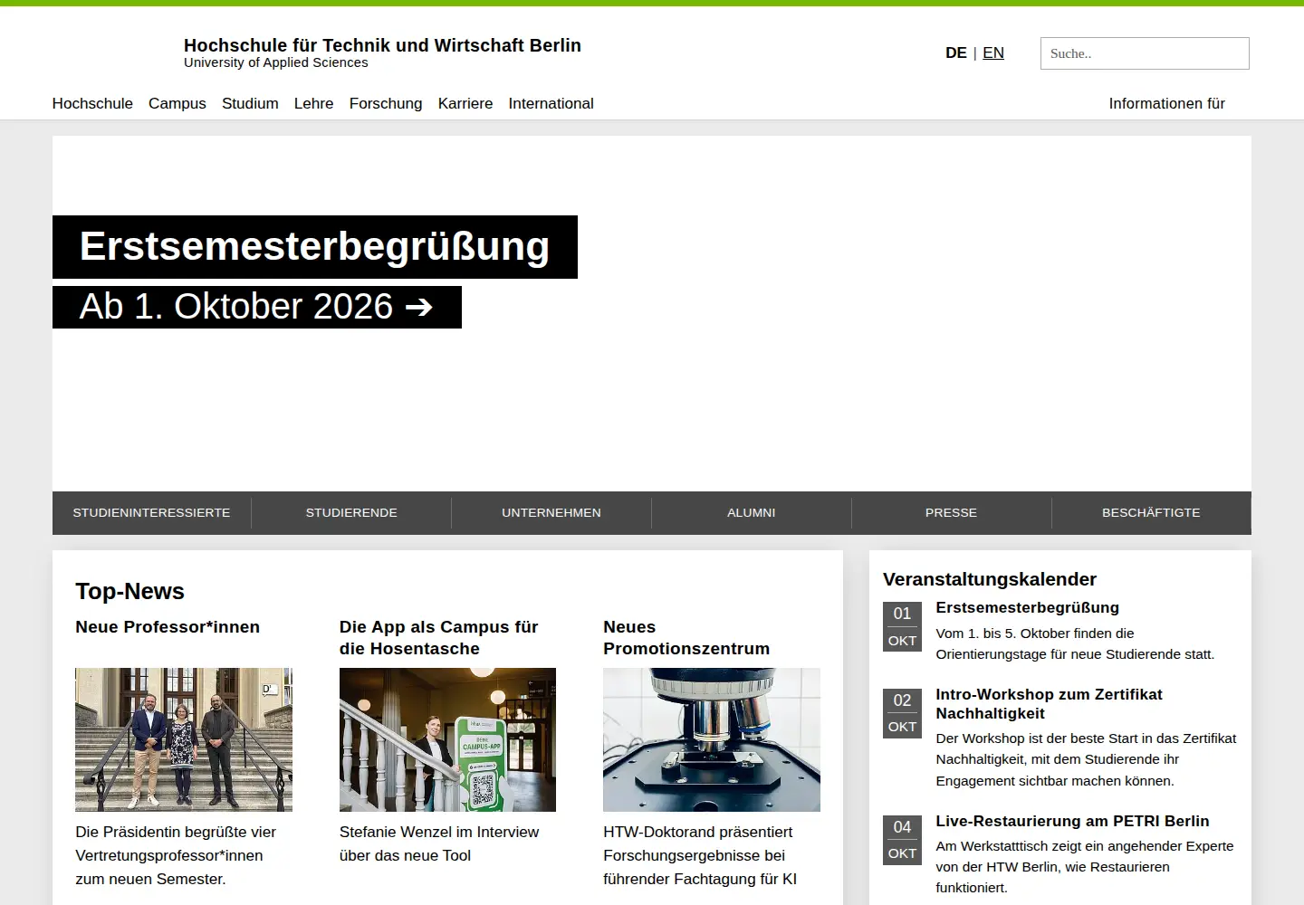Click the professors on stairs photo
Image resolution: width=1304 pixels, height=905 pixels.
click(184, 739)
